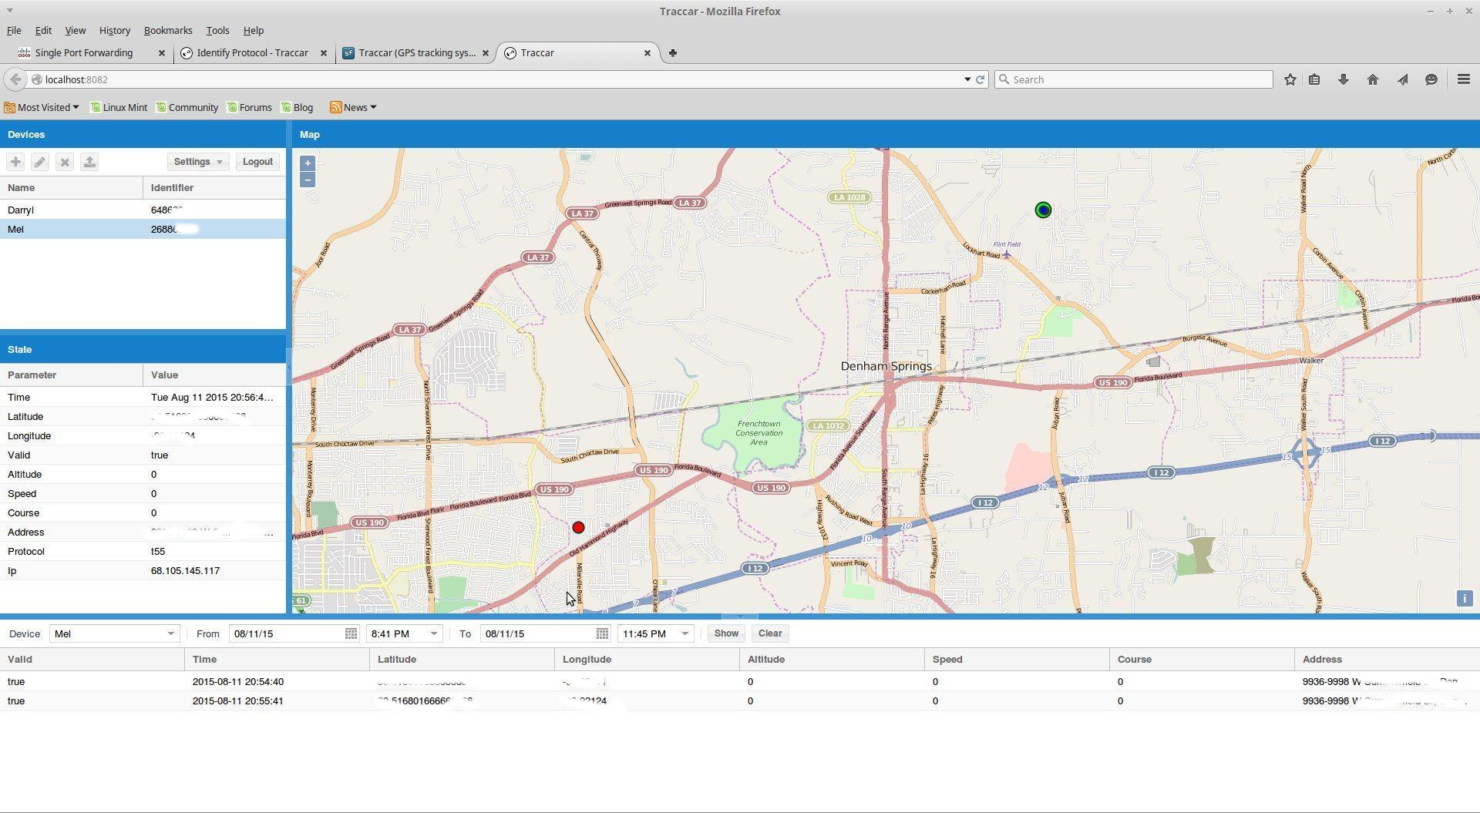The width and height of the screenshot is (1480, 813).
Task: Close the Identify Protocol tab
Action: click(324, 53)
